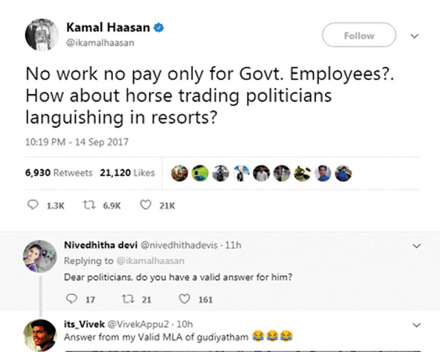The image size is (440, 352).
Task: Open Kamal Haasan's profile picture
Action: (42, 35)
